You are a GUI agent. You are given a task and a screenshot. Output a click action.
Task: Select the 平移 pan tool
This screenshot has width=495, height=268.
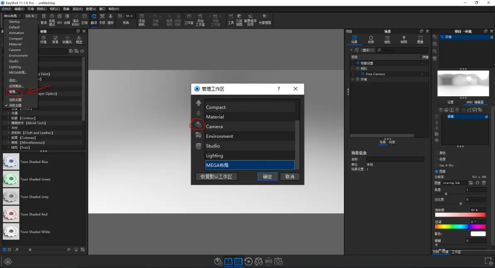click(102, 19)
